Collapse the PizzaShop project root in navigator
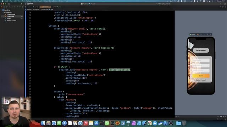Image resolution: width=227 pixels, height=127 pixels. pyautogui.click(x=1, y=10)
